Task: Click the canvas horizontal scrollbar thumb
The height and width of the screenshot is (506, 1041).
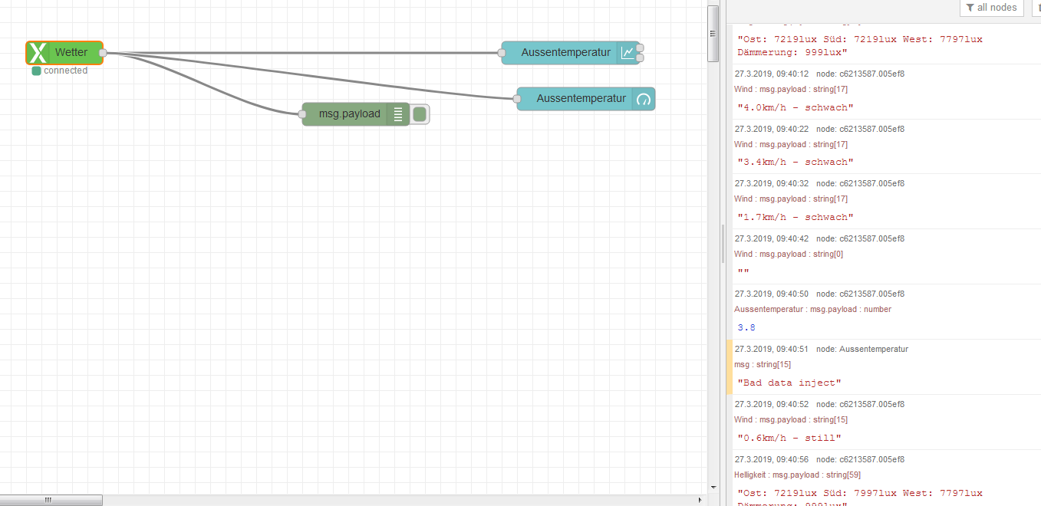Action: tap(51, 500)
